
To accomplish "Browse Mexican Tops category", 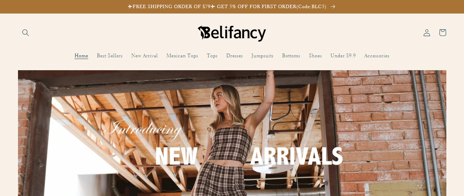I will [x=182, y=56].
